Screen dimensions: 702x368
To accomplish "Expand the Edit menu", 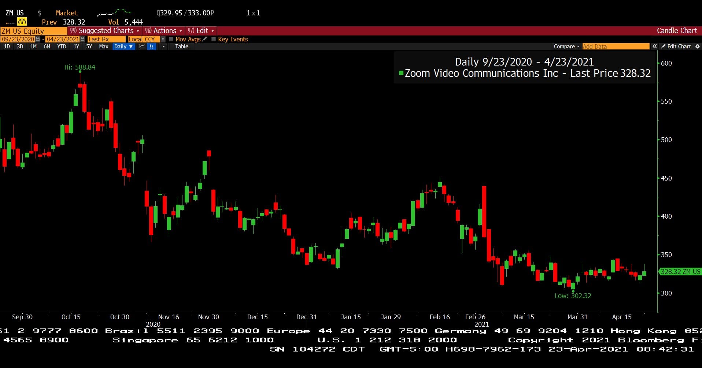I will tap(201, 31).
